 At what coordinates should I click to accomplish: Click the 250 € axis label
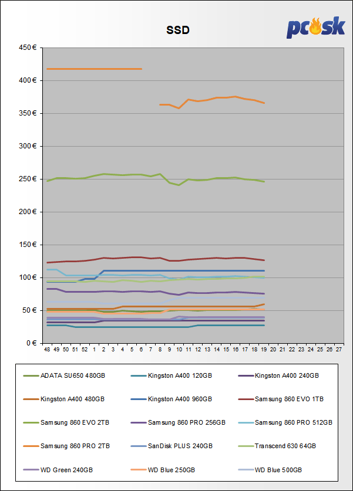click(28, 179)
